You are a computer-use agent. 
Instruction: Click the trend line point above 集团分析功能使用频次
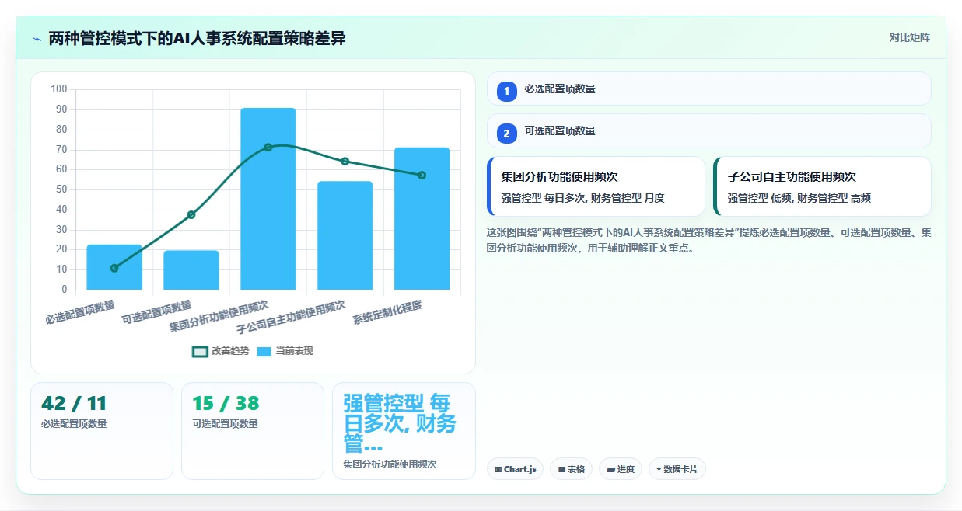click(x=268, y=147)
